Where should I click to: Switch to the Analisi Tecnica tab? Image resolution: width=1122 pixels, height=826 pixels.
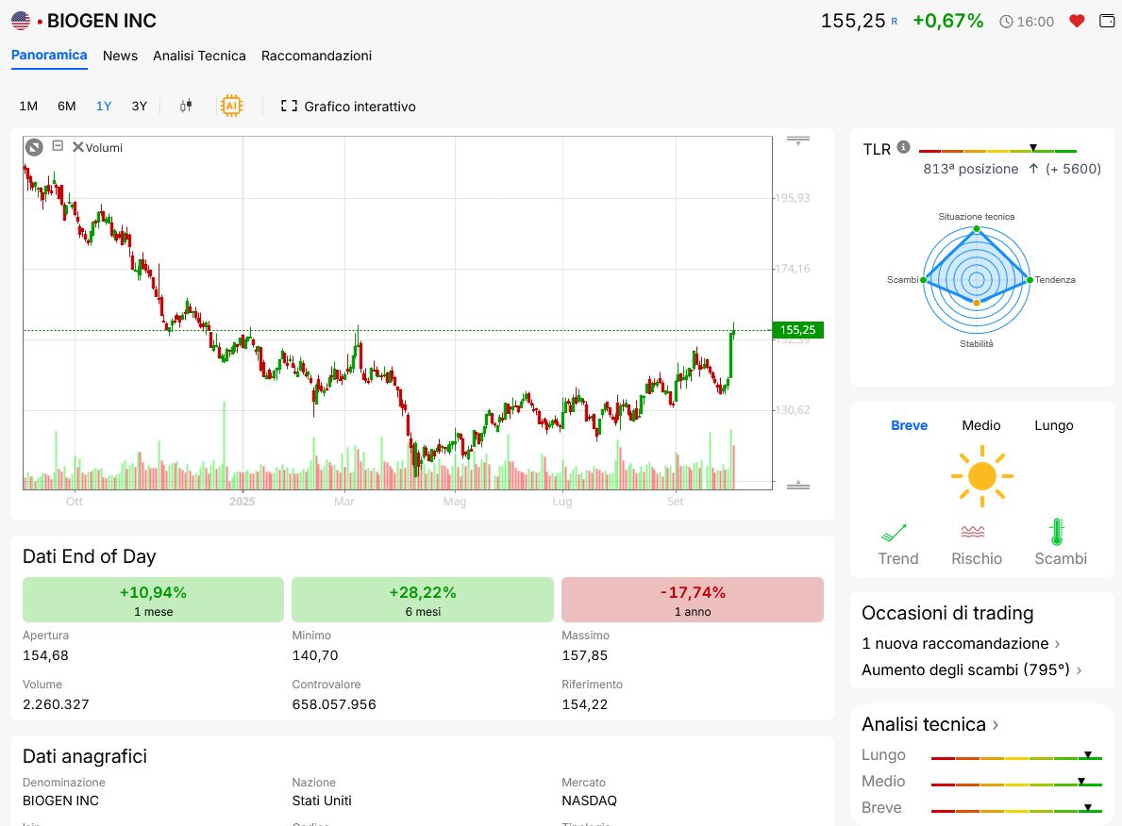(199, 56)
